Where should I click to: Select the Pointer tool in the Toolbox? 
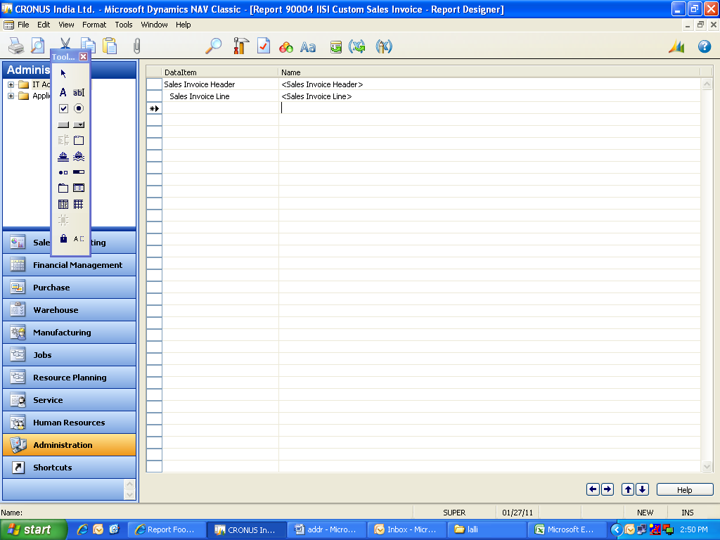63,72
